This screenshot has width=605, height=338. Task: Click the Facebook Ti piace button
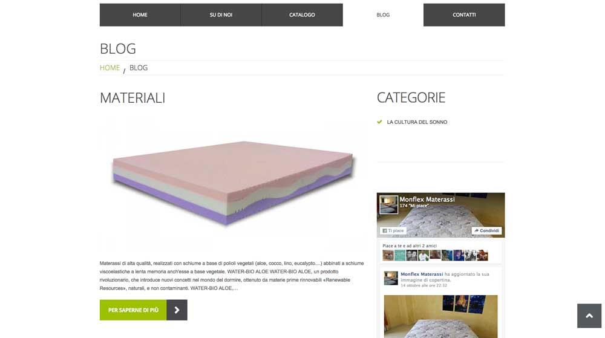tap(393, 231)
